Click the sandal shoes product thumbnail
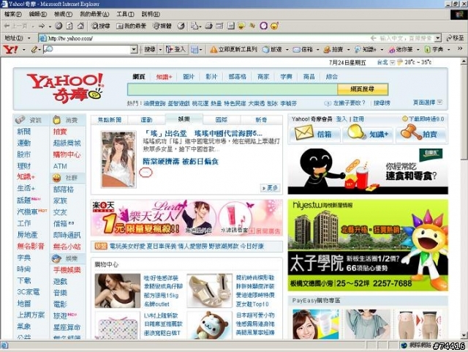This screenshot has height=352, width=468. pyautogui.click(x=209, y=291)
